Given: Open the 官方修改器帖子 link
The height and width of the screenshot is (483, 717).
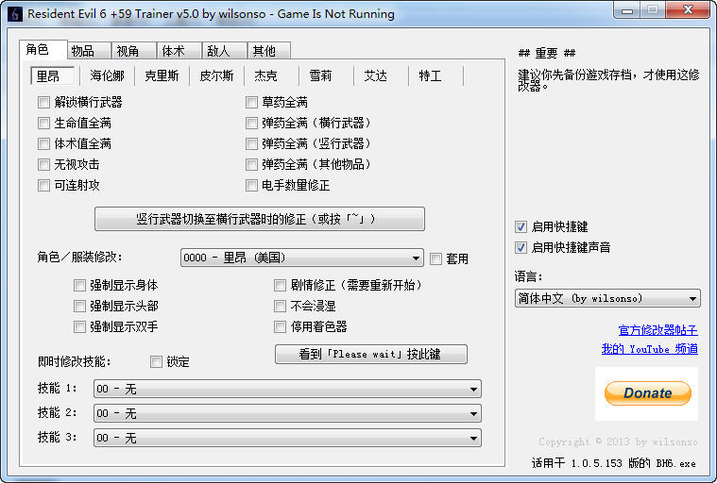Looking at the screenshot, I should (x=657, y=330).
